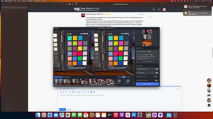Click the Refine button beside Subject detected
Image resolution: width=213 pixels, height=119 pixels.
point(149,51)
